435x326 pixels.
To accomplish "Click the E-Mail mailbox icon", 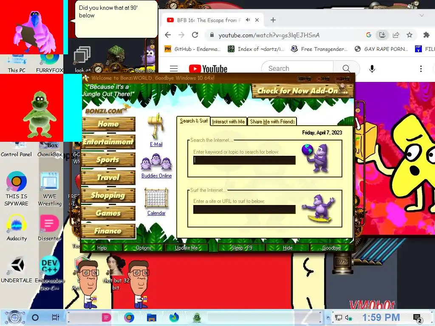I will coord(156,126).
